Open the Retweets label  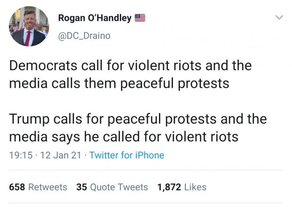point(48,187)
